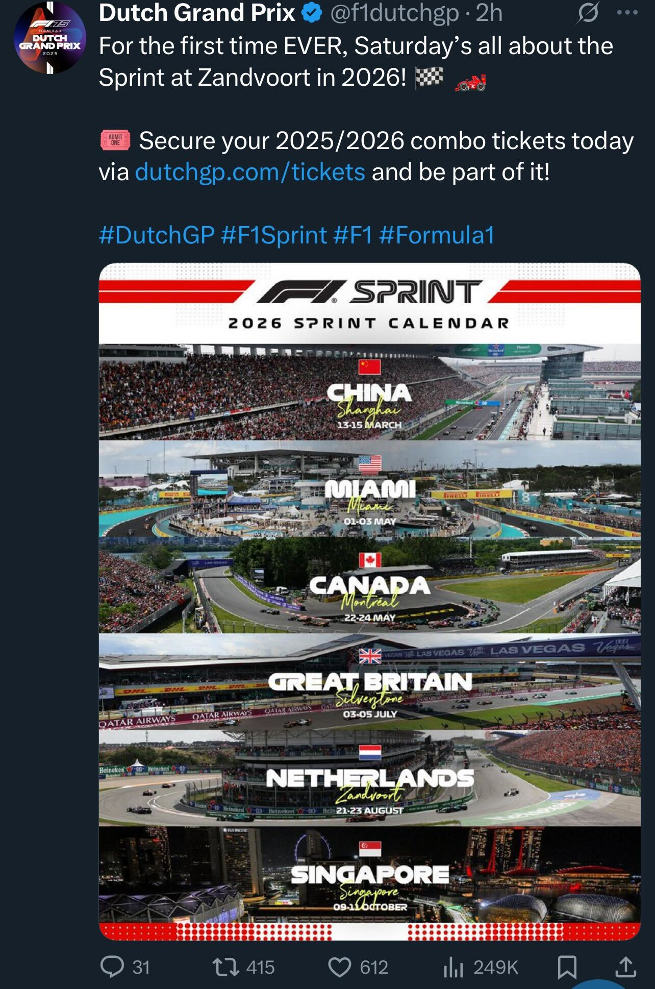This screenshot has width=655, height=989.
Task: Tap the #F1 hashtag
Action: coord(353,235)
